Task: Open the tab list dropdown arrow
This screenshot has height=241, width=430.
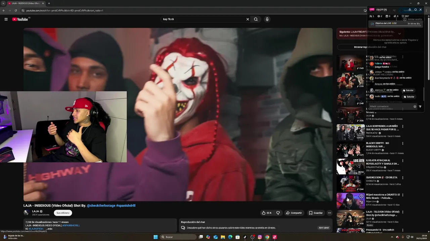Action: (x=3, y=3)
